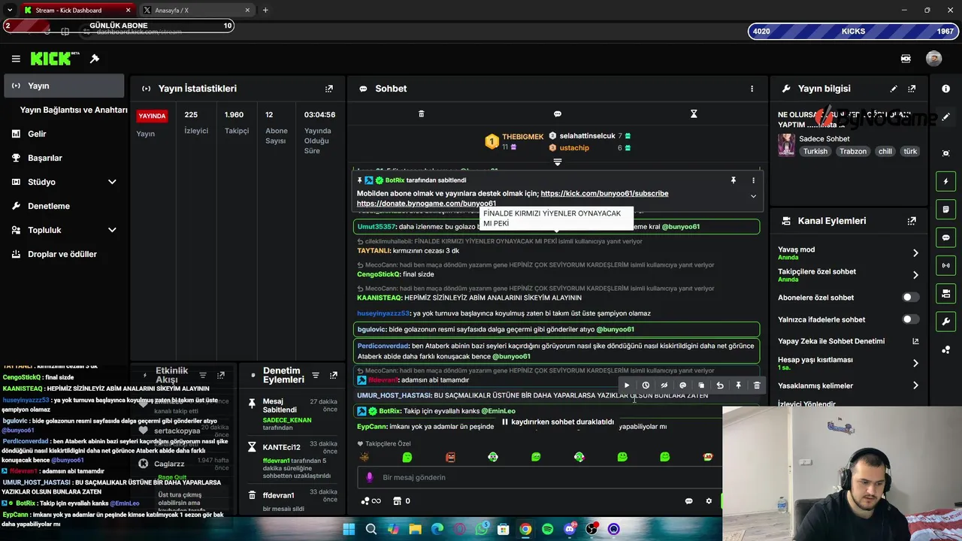This screenshot has width=962, height=541.
Task: Click the hourglass icon under Sohbet header
Action: [x=694, y=114]
